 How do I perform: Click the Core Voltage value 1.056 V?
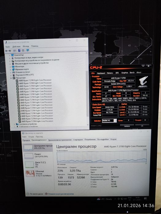pyautogui.click(x=129, y=87)
